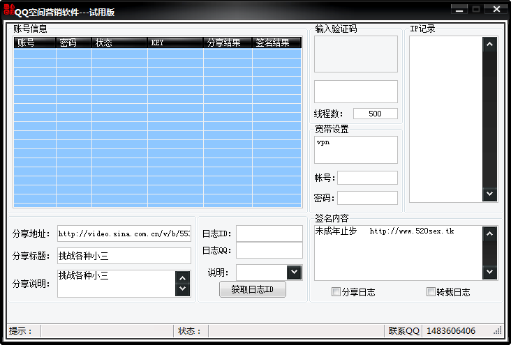The width and height of the screenshot is (511, 345).
Task: Click inside the 签名内容 text area
Action: 398,253
